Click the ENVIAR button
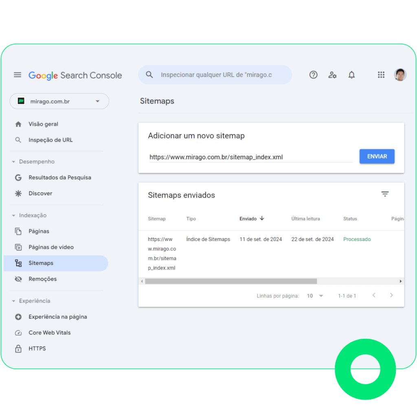Viewport: 417px width, 417px height. pyautogui.click(x=377, y=156)
